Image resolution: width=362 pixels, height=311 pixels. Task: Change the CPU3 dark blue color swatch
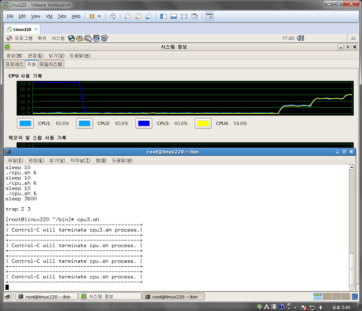pos(144,124)
